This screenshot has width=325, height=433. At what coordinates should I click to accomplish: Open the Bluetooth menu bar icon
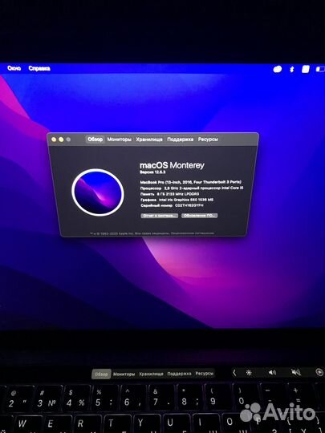(292, 69)
